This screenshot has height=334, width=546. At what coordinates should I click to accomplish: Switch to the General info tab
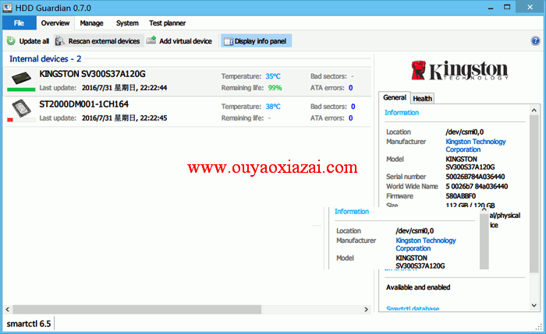[395, 97]
